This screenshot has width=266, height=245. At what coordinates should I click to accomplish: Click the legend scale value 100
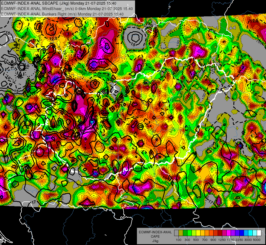[x=179, y=240]
